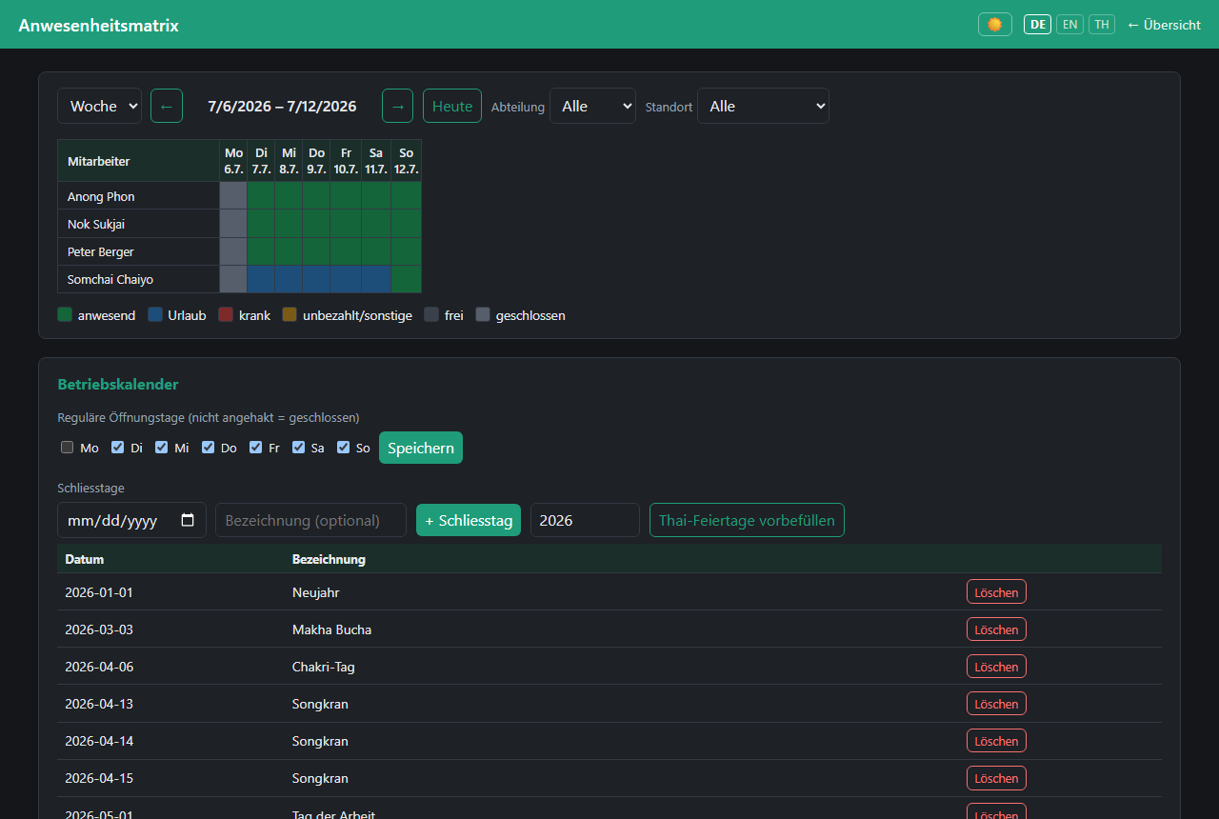Open the date picker calendar icon
1219x819 pixels.
tap(188, 520)
